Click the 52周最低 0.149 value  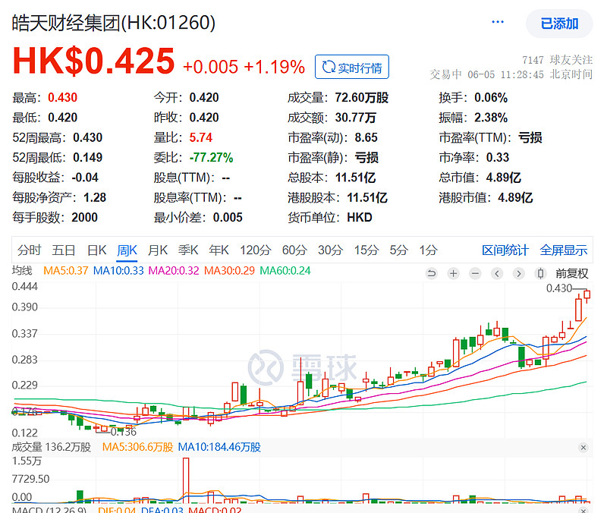[x=88, y=158]
